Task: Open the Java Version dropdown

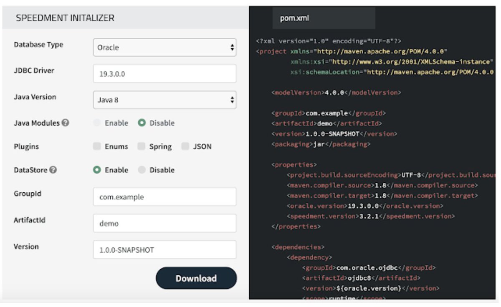Action: pyautogui.click(x=165, y=100)
